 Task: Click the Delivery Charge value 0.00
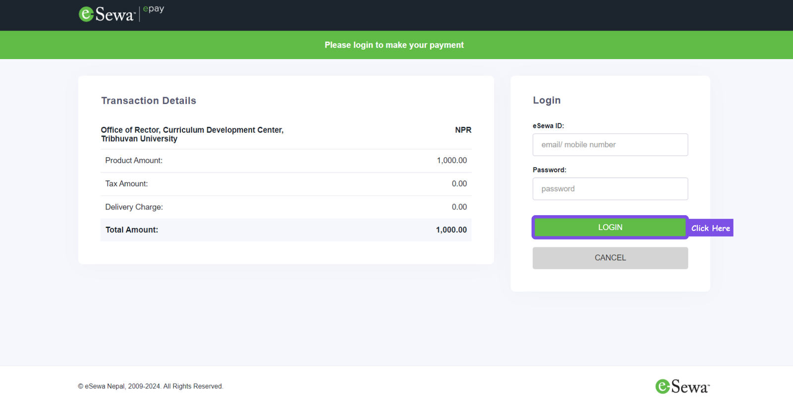(459, 207)
